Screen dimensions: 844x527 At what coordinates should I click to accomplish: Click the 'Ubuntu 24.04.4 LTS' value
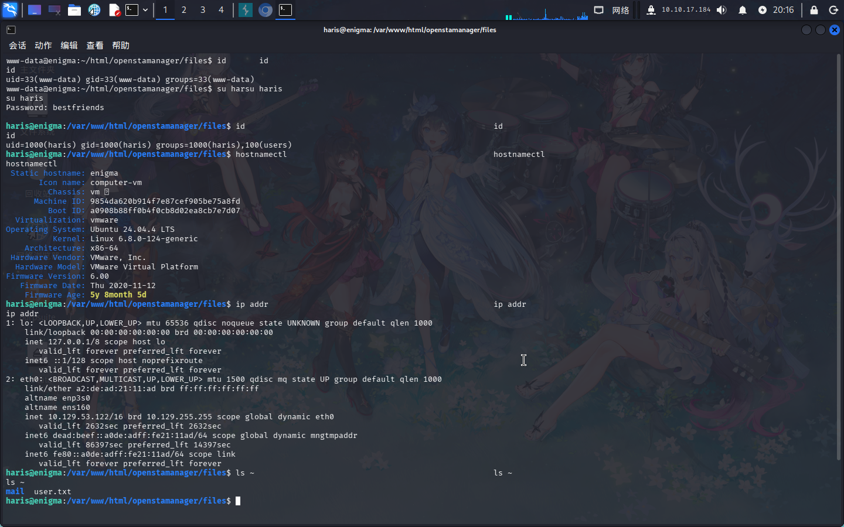[132, 230]
